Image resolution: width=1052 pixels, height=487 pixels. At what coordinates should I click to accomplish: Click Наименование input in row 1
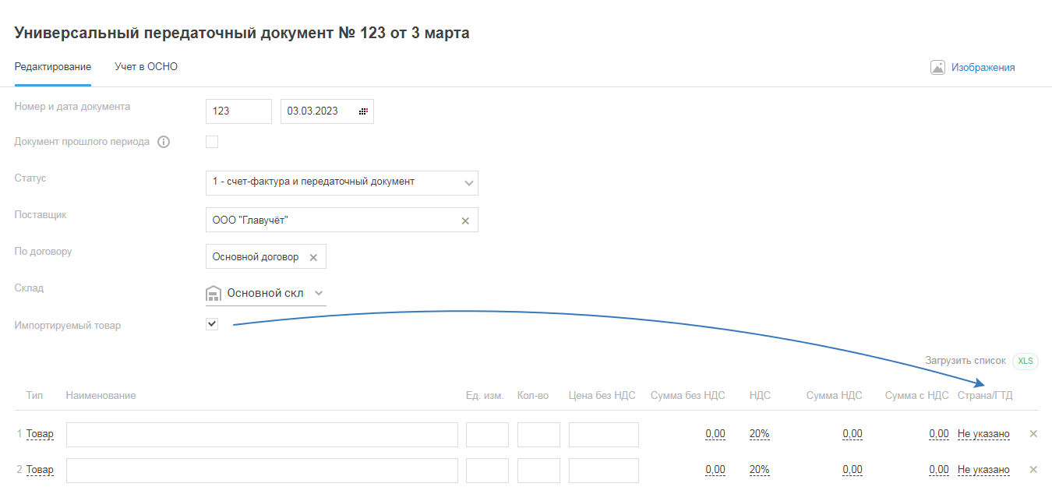(262, 435)
